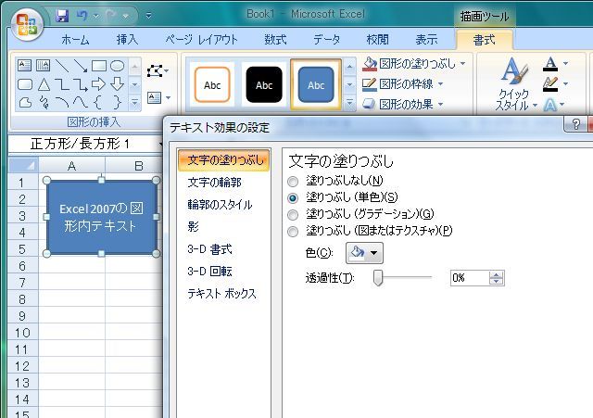Open the 影 shadow category
This screenshot has height=418, width=593.
pyautogui.click(x=193, y=226)
